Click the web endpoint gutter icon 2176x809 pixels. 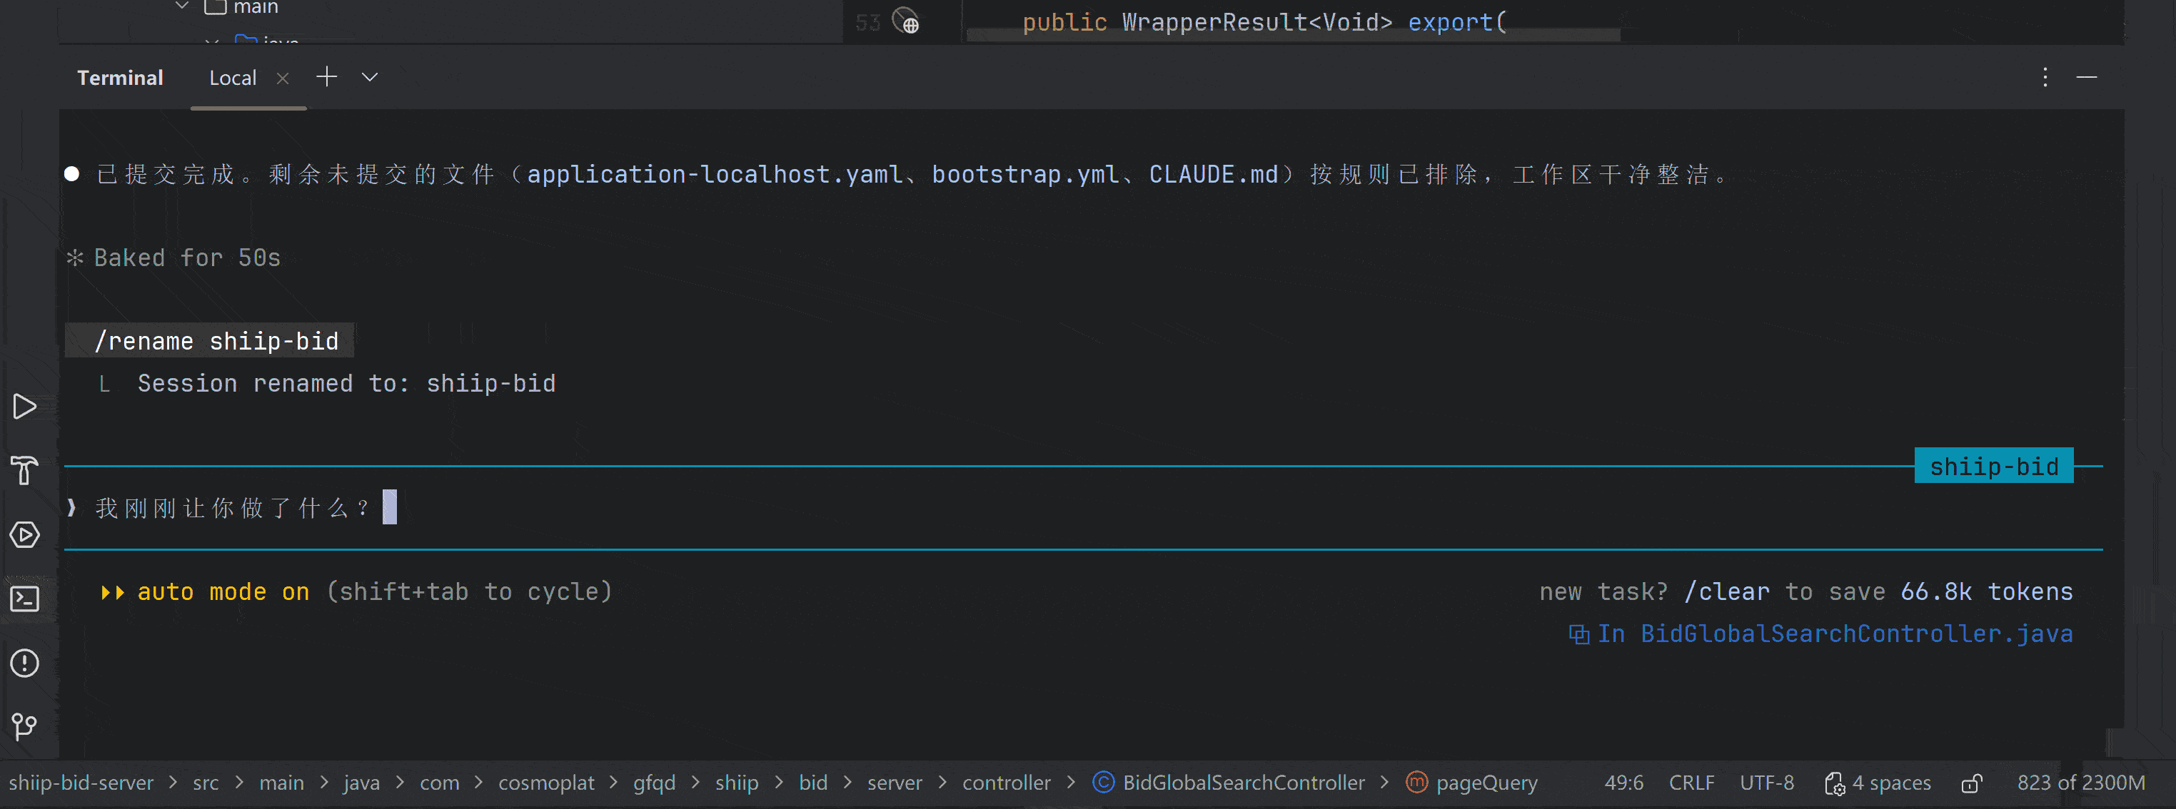pyautogui.click(x=905, y=21)
